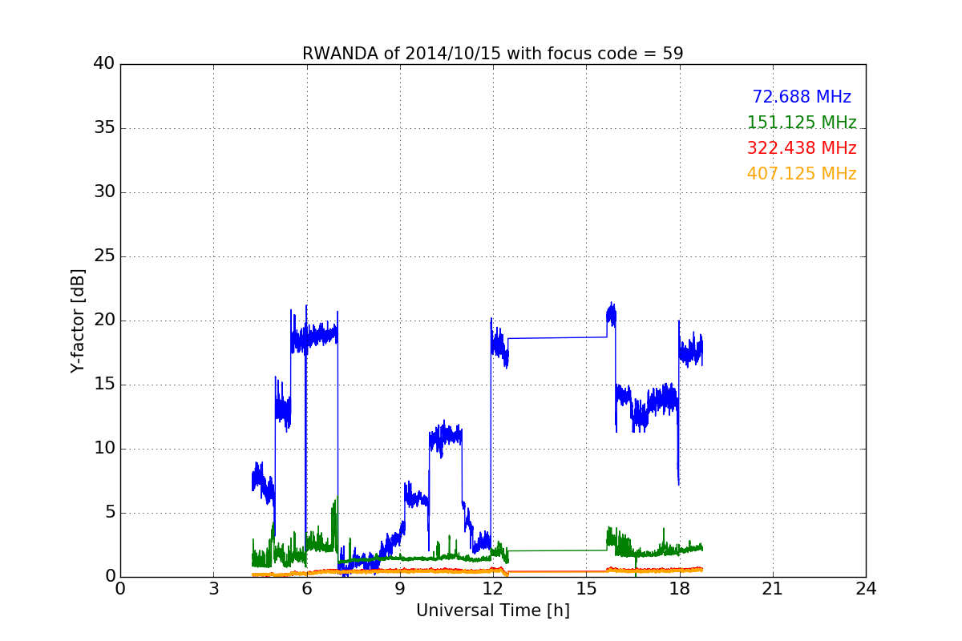The width and height of the screenshot is (962, 641).
Task: Click the Y-factor [dB] axis label
Action: click(78, 320)
